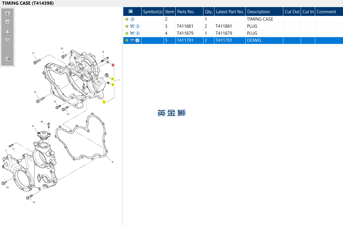Click callout number 1 in diagram
Image resolution: width=343 pixels, height=226 pixels.
coord(119,80)
